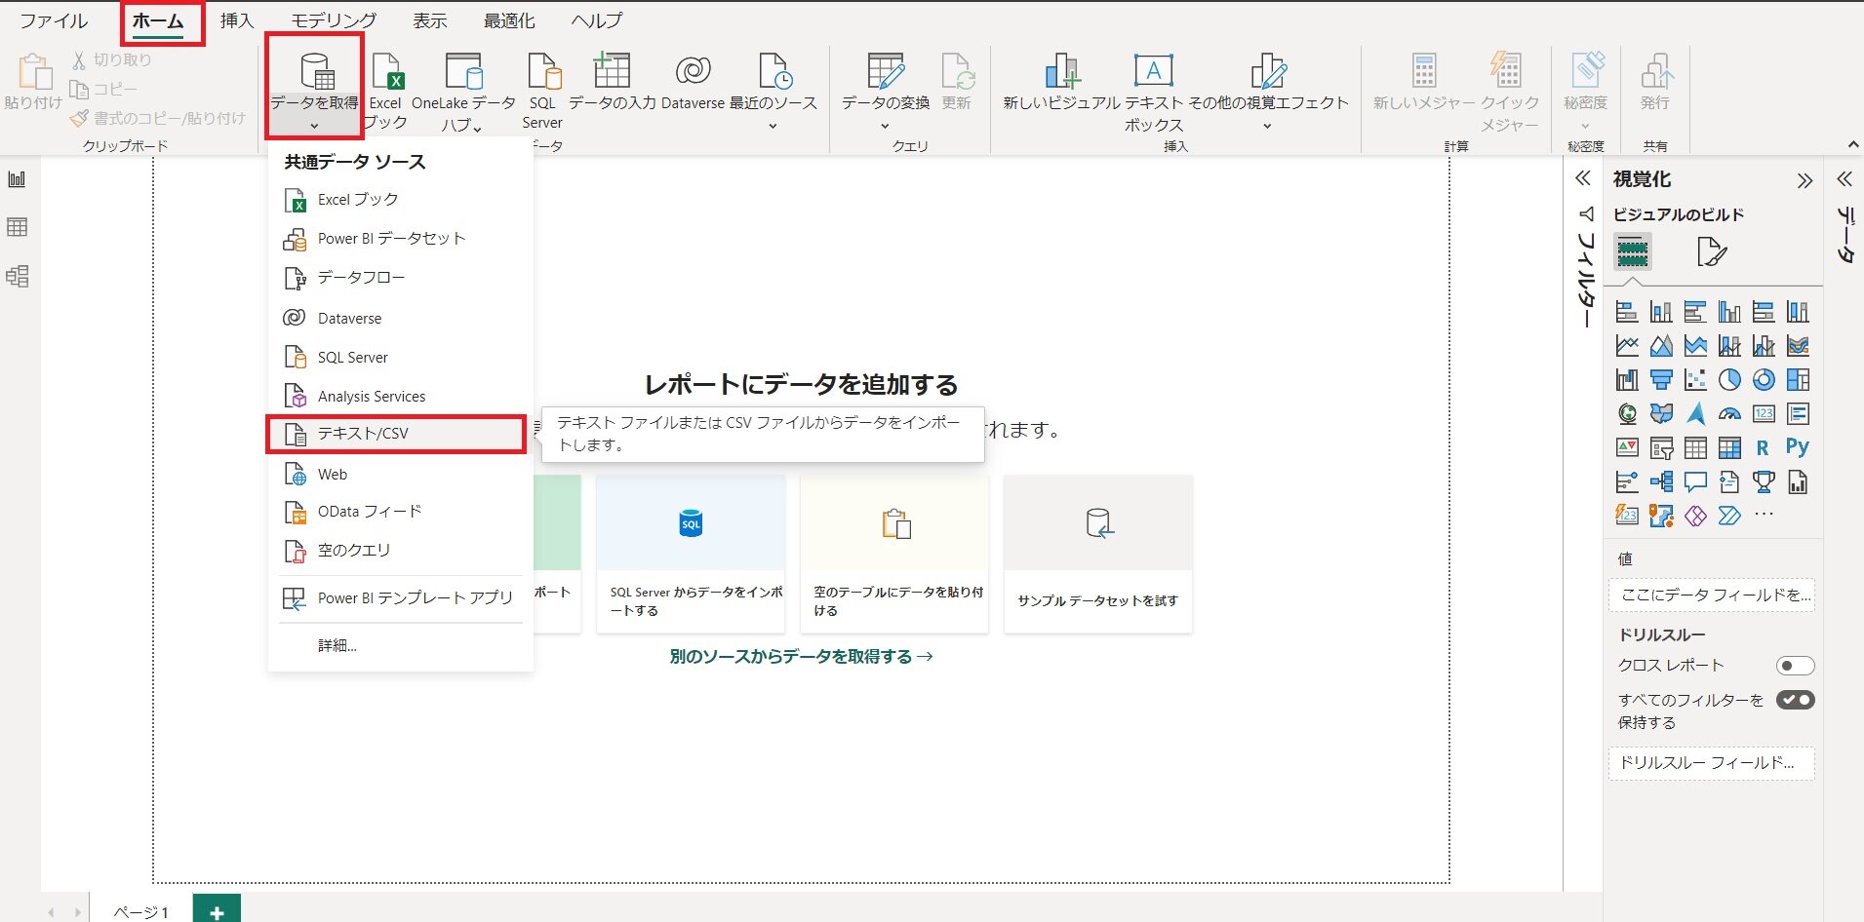This screenshot has width=1864, height=922.
Task: Collapse the 視覚化 pane with the right chevrons
Action: (1805, 180)
